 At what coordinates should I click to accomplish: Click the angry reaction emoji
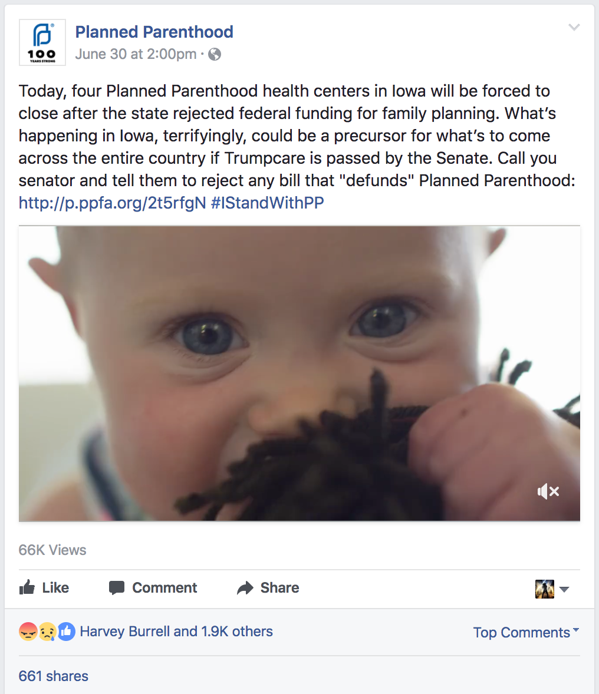tap(28, 632)
